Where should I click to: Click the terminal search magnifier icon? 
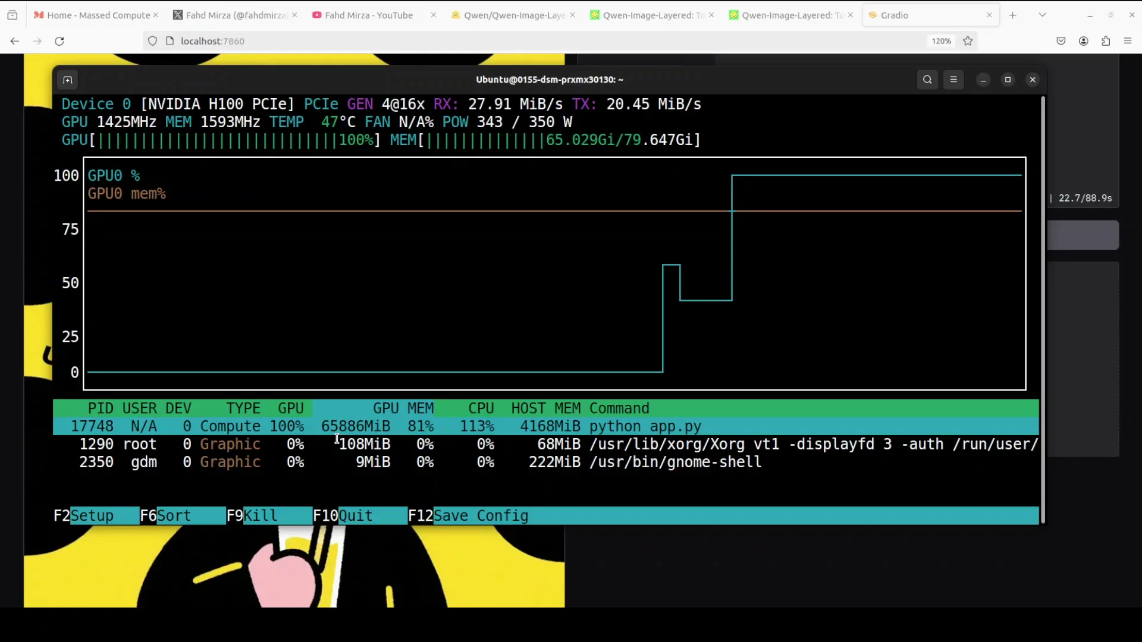click(927, 80)
